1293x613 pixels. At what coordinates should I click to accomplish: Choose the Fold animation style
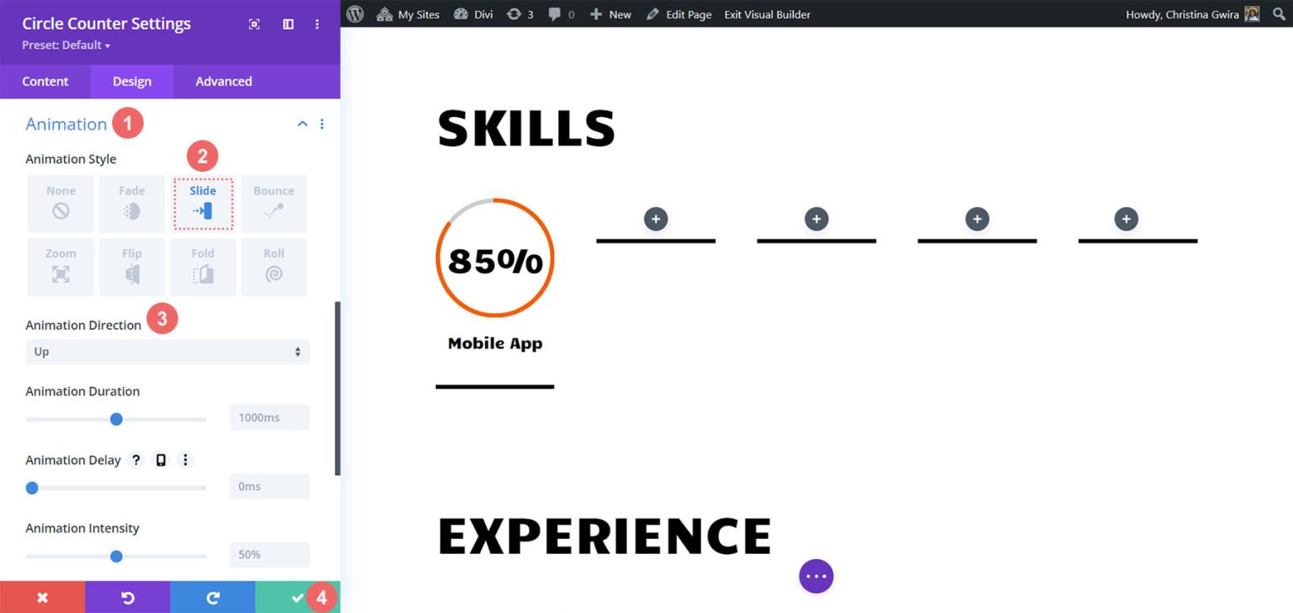[x=203, y=266]
